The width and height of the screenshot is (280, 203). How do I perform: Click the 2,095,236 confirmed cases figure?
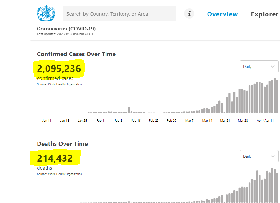tap(59, 69)
